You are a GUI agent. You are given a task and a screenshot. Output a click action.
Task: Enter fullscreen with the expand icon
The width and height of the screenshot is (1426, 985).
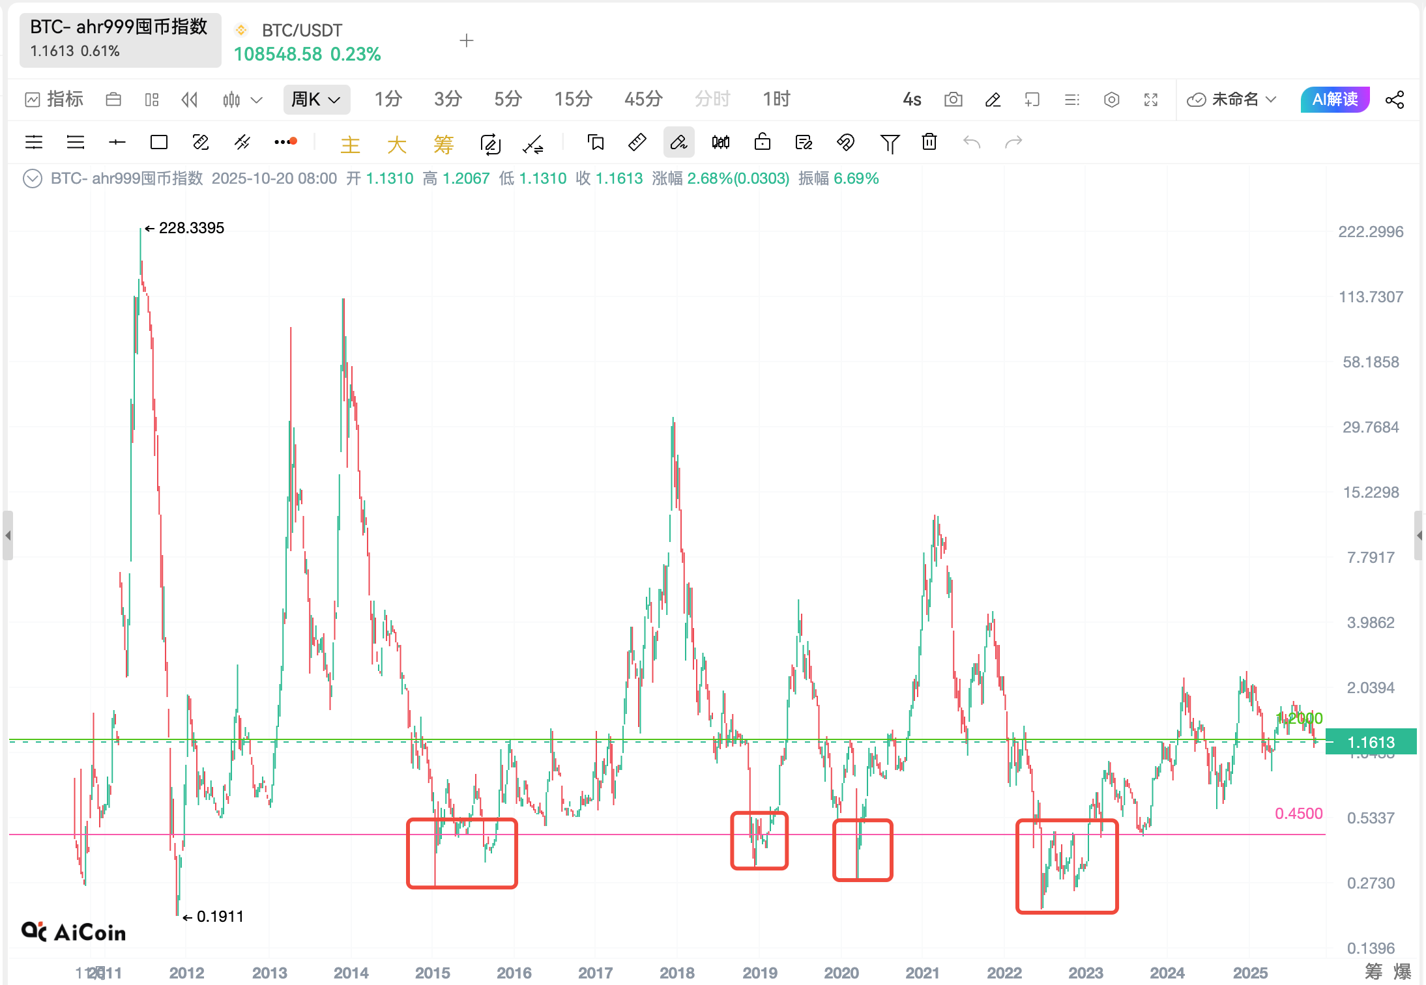pyautogui.click(x=1151, y=100)
